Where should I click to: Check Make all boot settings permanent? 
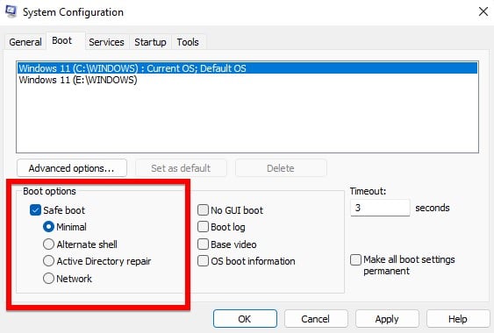[355, 260]
